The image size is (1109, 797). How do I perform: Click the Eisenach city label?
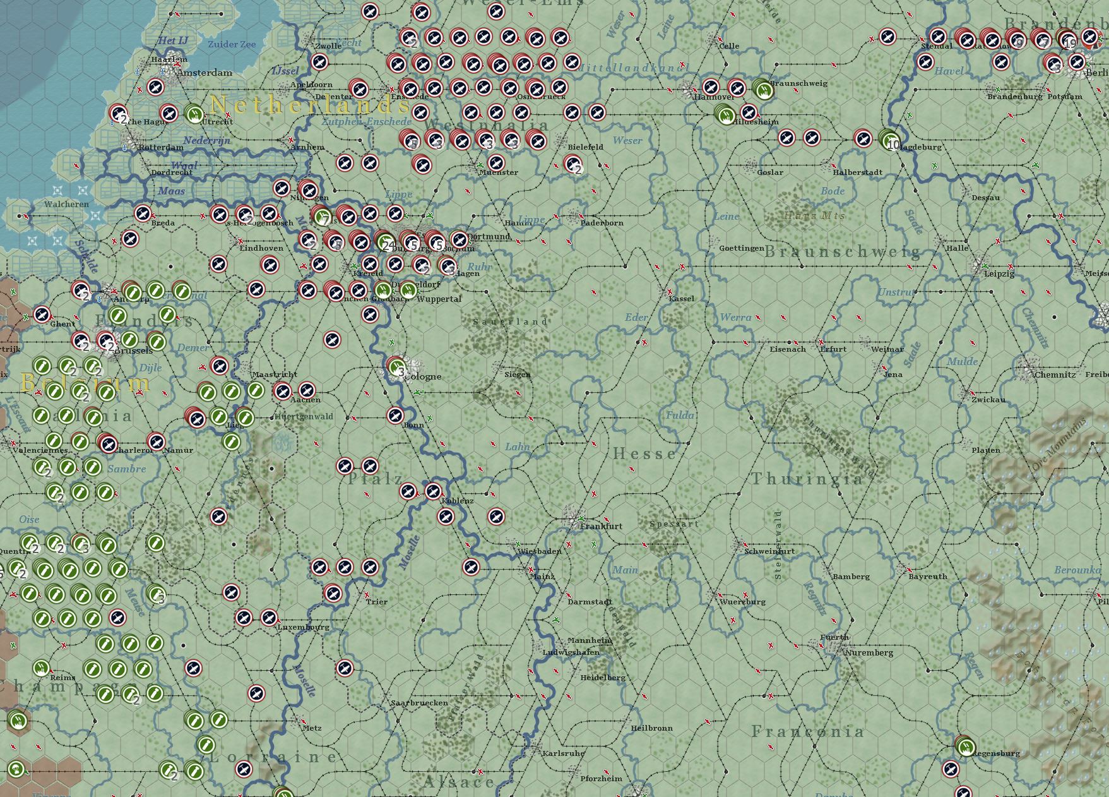pyautogui.click(x=788, y=349)
